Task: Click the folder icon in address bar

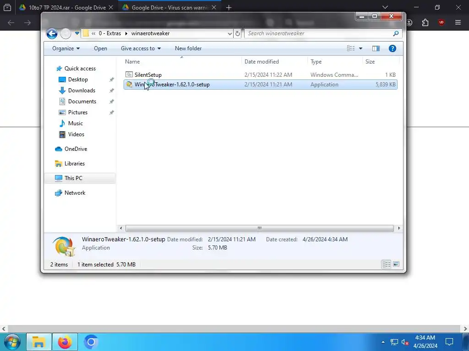Action: click(86, 33)
